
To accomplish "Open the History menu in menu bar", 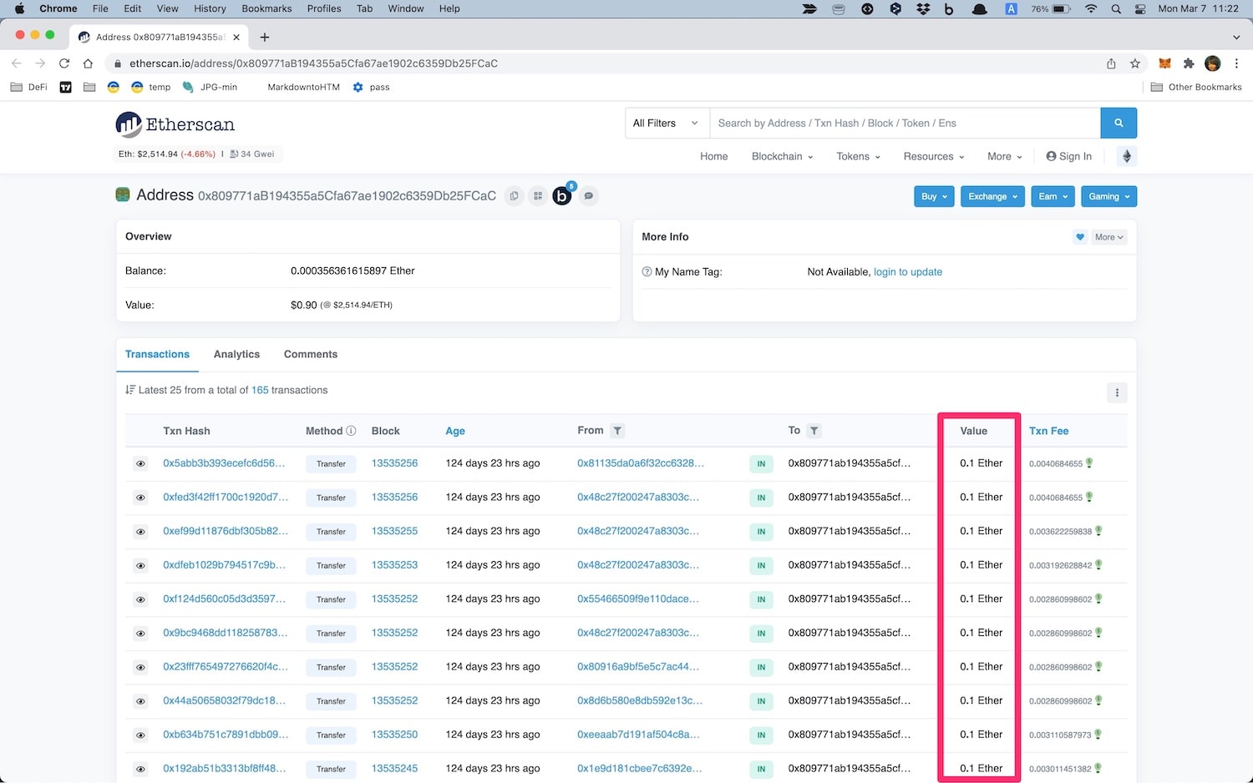I will pos(210,8).
